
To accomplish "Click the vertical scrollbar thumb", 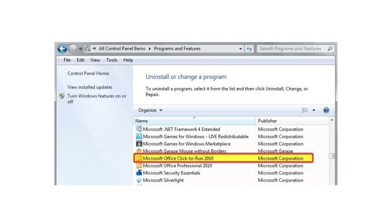I will pos(332,156).
